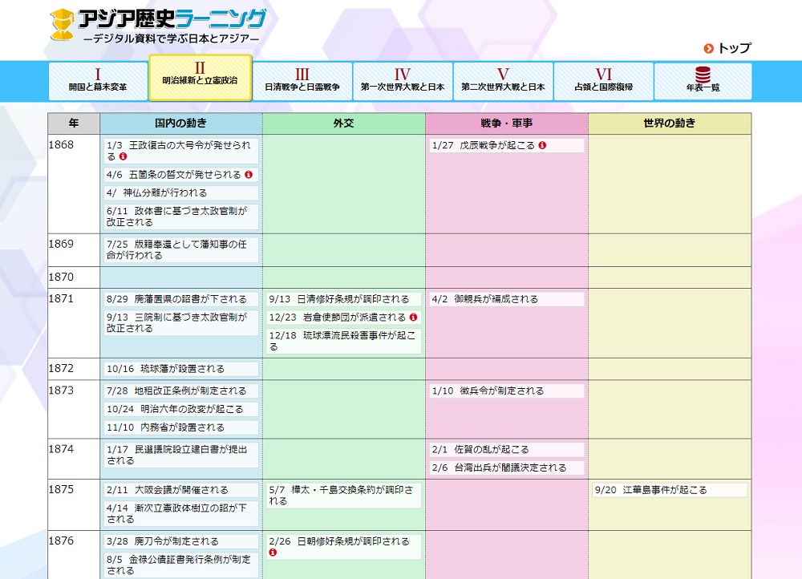Click the トップ link
The width and height of the screenshot is (802, 579).
734,49
